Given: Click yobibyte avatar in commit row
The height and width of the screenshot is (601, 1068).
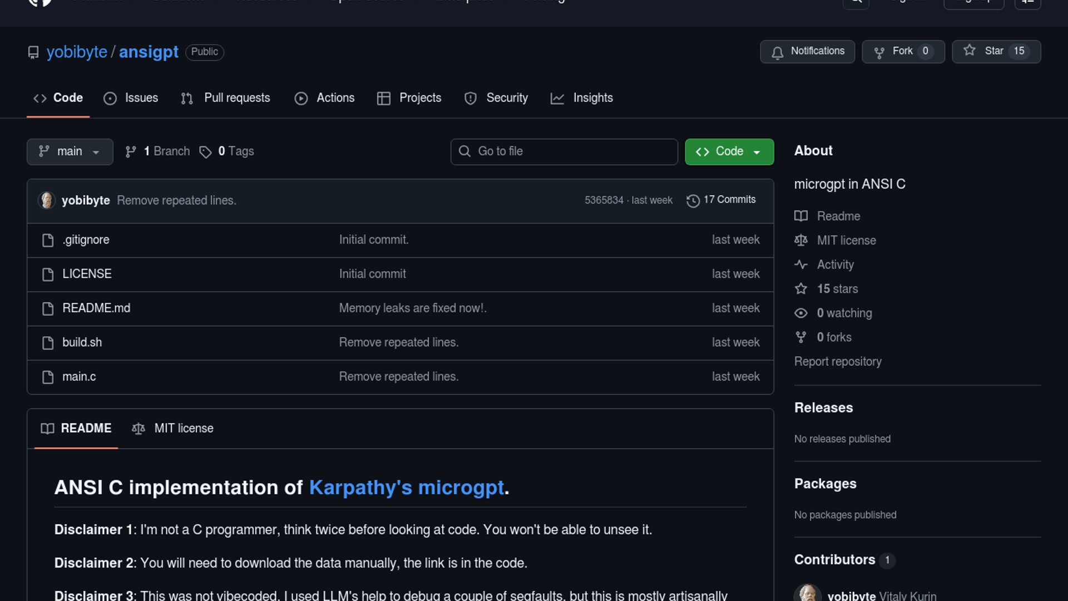Looking at the screenshot, I should (x=47, y=200).
